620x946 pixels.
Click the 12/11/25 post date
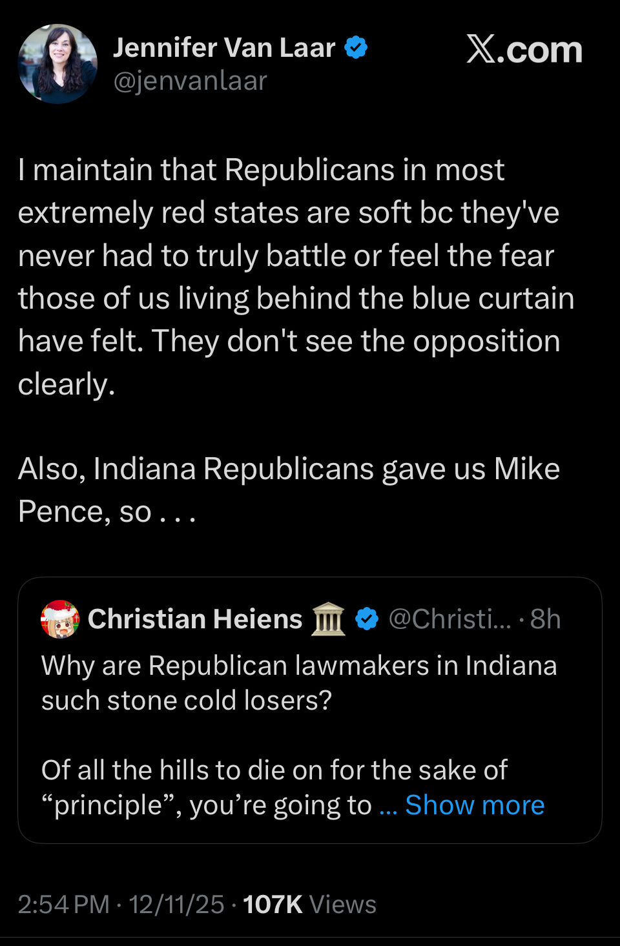click(176, 905)
